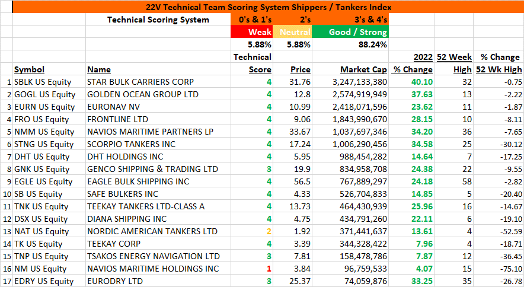
Task: Click the FRO US Equity symbol cell
Action: (x=49, y=119)
